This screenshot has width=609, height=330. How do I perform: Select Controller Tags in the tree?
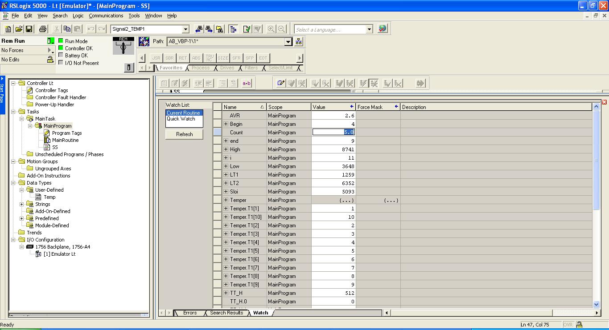tap(52, 90)
